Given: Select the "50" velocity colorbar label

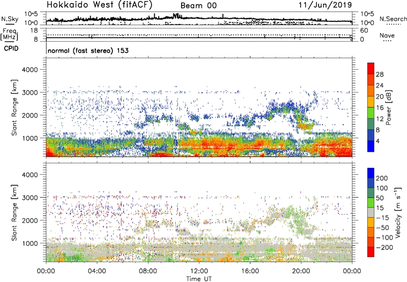Looking at the screenshot, I should tap(380, 198).
